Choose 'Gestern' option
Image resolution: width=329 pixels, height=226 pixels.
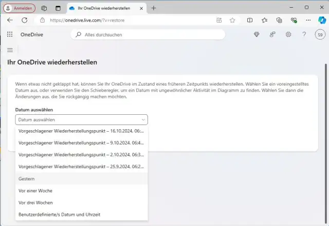pyautogui.click(x=81, y=179)
